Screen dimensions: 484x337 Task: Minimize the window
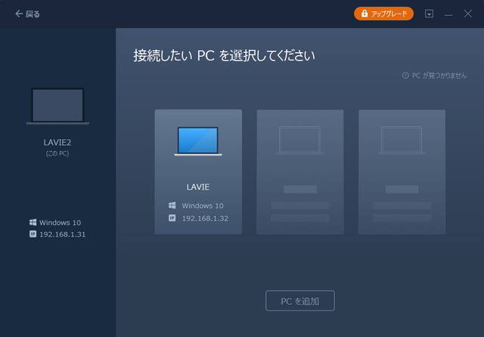coord(448,14)
